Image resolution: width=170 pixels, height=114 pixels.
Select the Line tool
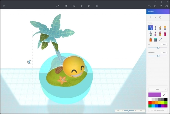[160, 40]
